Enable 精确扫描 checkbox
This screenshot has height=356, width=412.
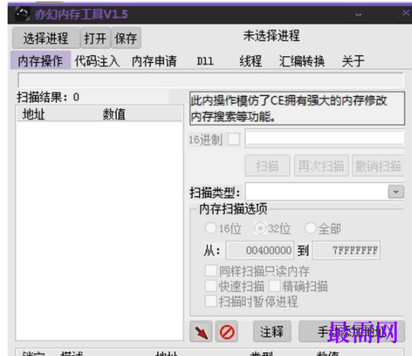(x=275, y=286)
